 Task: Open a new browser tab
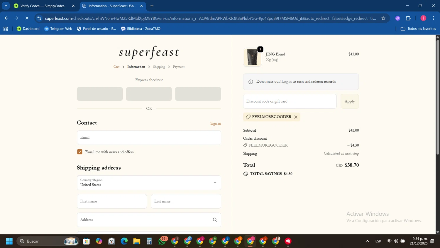tap(152, 6)
